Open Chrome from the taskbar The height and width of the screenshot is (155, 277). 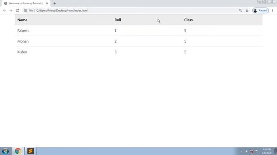click(x=18, y=151)
